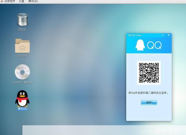This screenshot has height=135, width=186.
Task: Open the 应用程序 menu in top bar
Action: tap(10, 1)
